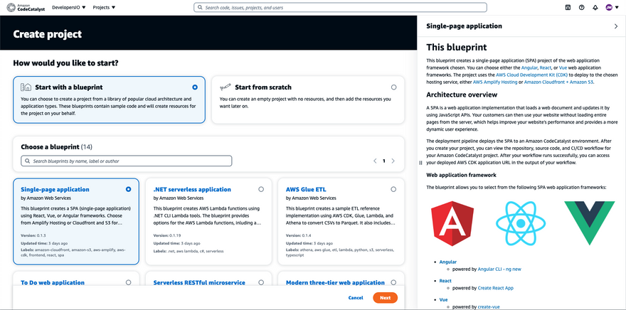Screen dimensions: 626x310
Task: Select .NET serverless application radio
Action: coord(260,189)
